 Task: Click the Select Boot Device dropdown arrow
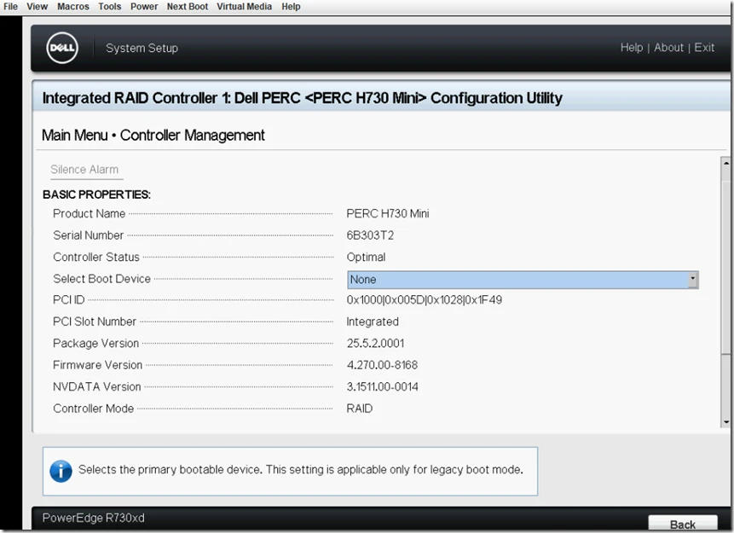click(693, 280)
